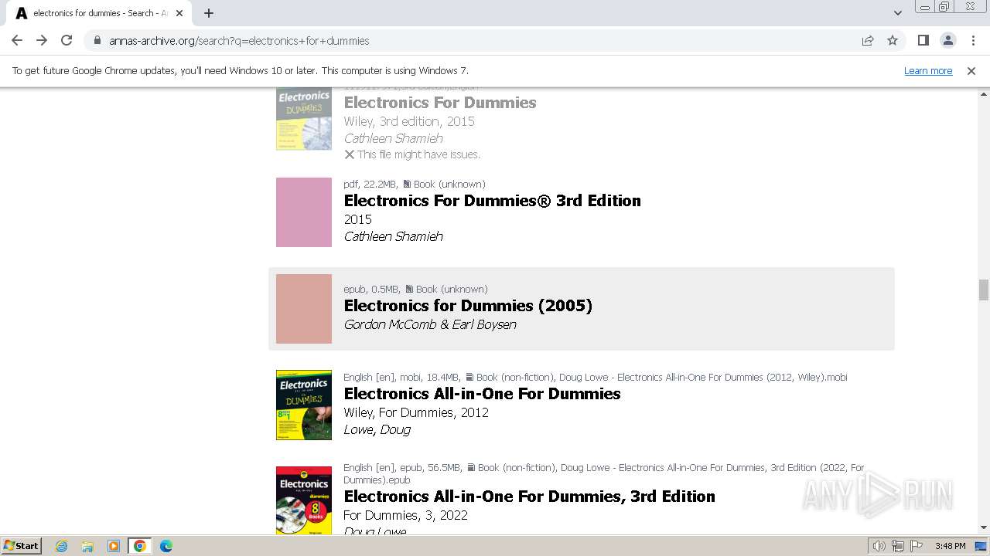Open the network tray icon
990x556 pixels.
(x=898, y=546)
